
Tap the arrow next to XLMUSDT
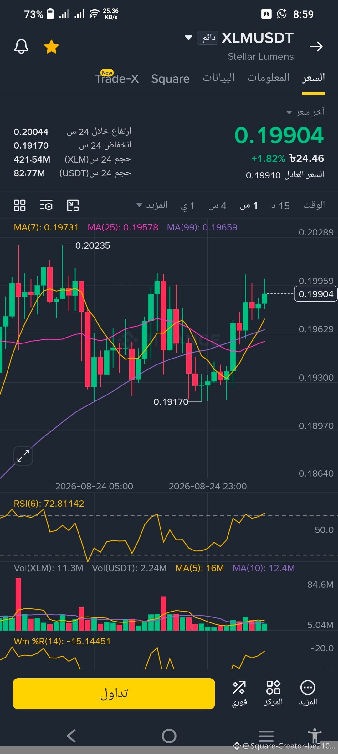(x=316, y=47)
